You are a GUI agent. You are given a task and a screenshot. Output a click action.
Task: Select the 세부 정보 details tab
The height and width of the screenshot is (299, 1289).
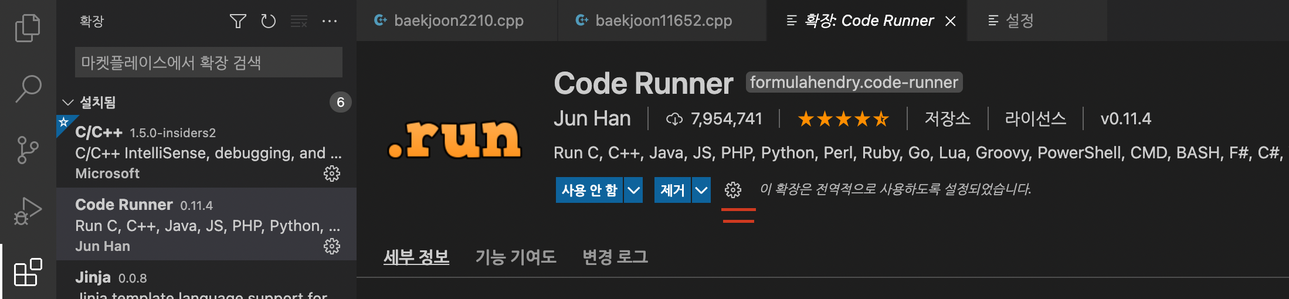(x=416, y=257)
